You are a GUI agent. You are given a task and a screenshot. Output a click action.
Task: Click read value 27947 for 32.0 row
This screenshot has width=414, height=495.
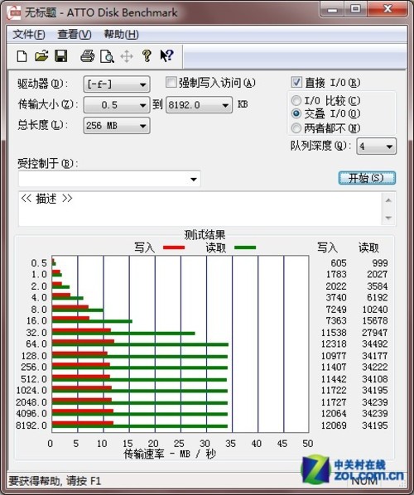tap(375, 333)
